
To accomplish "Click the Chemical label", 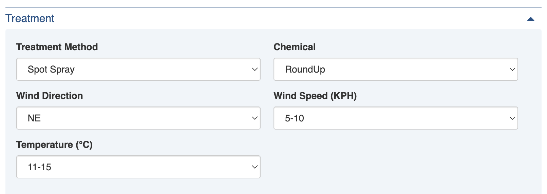I will [x=295, y=47].
